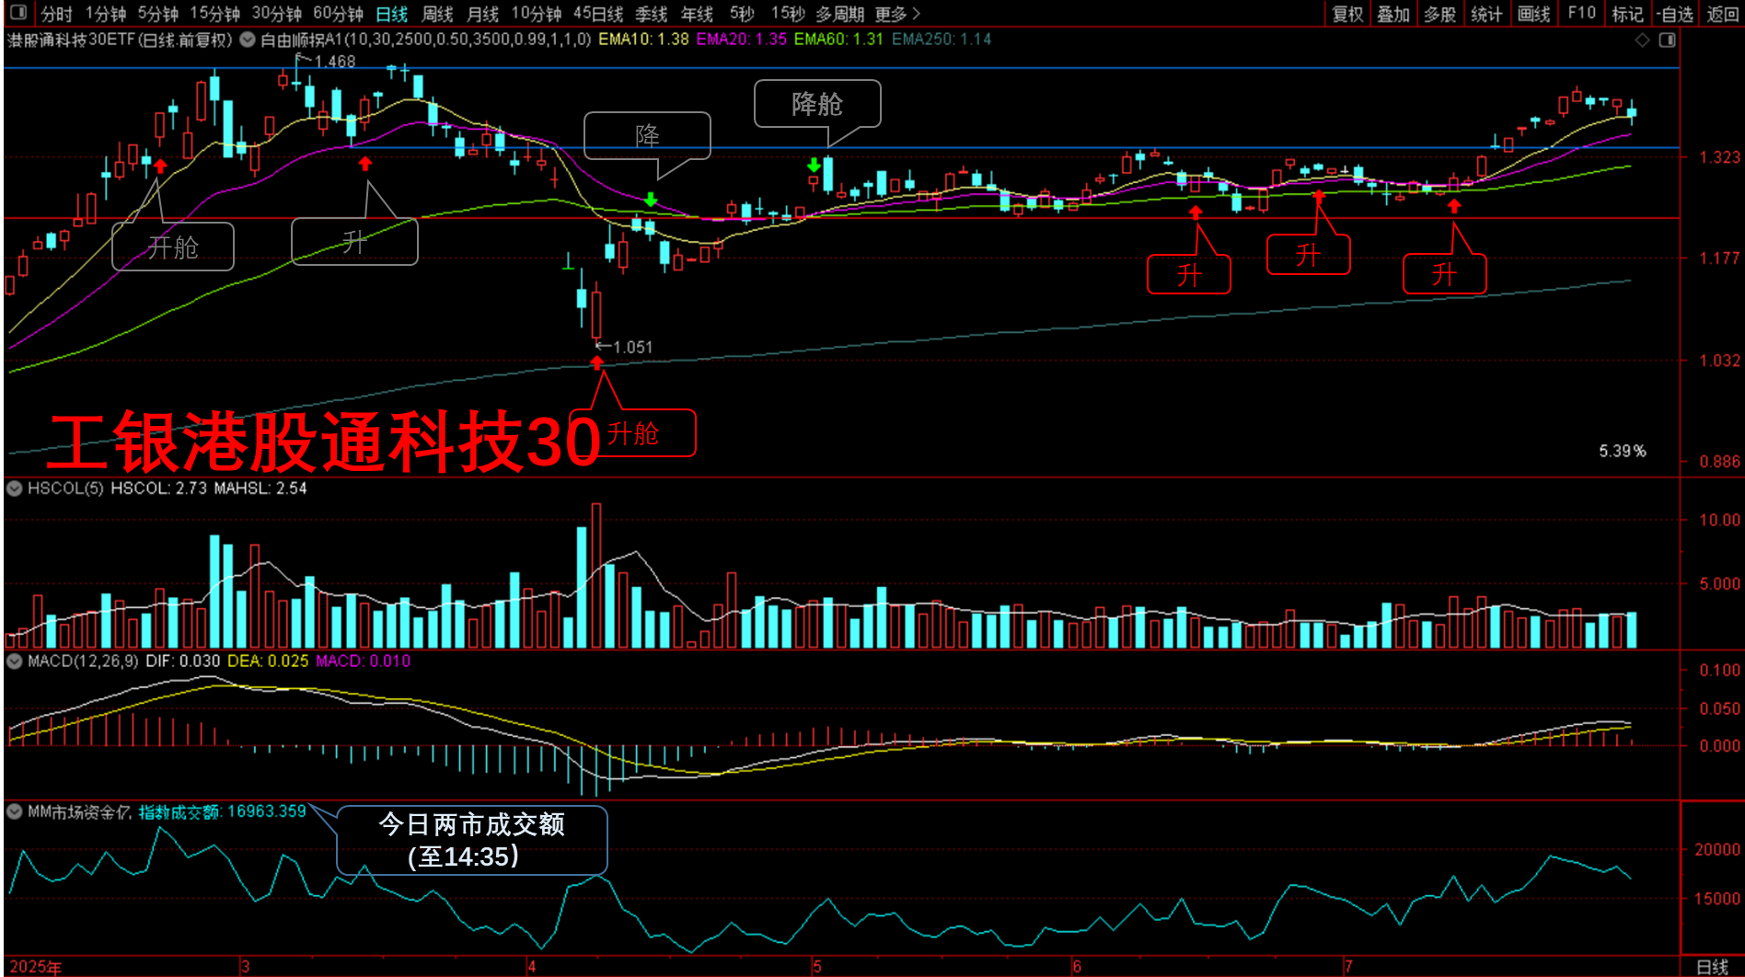The image size is (1745, 977).
Task: Click the EMA20: 1.35 value
Action: (742, 40)
